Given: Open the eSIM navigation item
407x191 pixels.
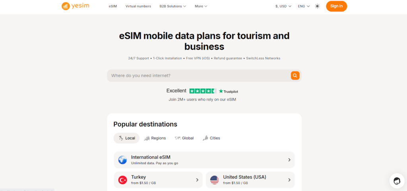Looking at the screenshot, I should click(112, 6).
